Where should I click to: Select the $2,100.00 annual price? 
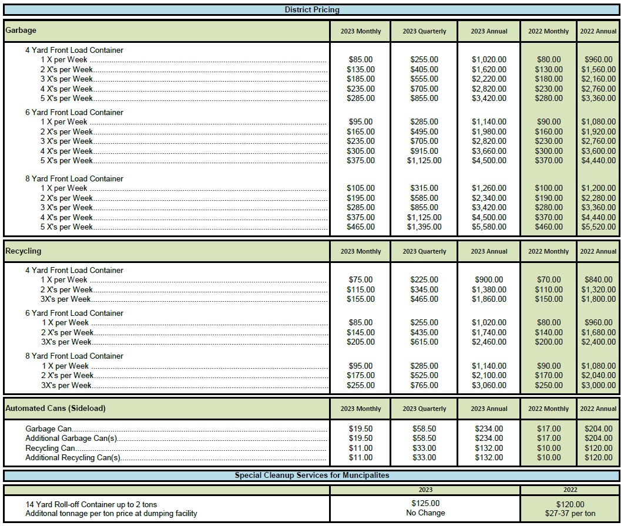(489, 375)
